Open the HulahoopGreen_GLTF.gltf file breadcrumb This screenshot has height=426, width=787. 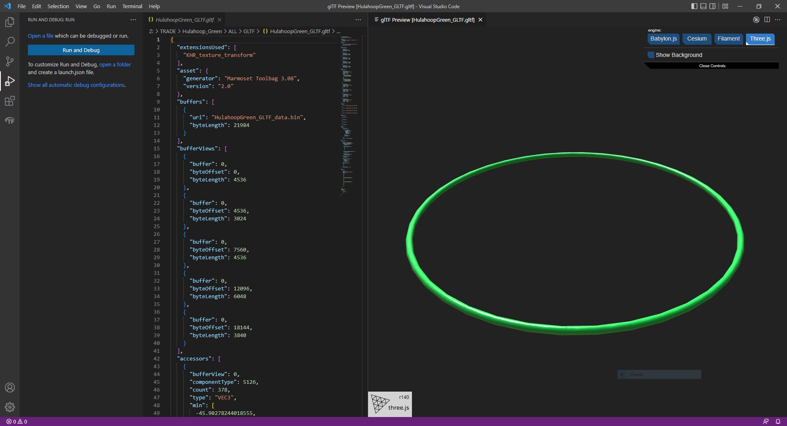[300, 31]
